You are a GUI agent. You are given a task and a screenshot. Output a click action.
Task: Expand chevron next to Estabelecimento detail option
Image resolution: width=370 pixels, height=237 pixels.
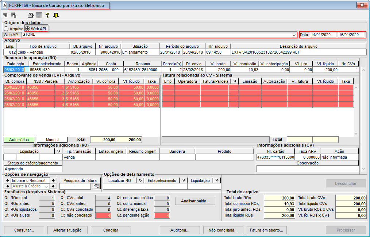coord(184,180)
